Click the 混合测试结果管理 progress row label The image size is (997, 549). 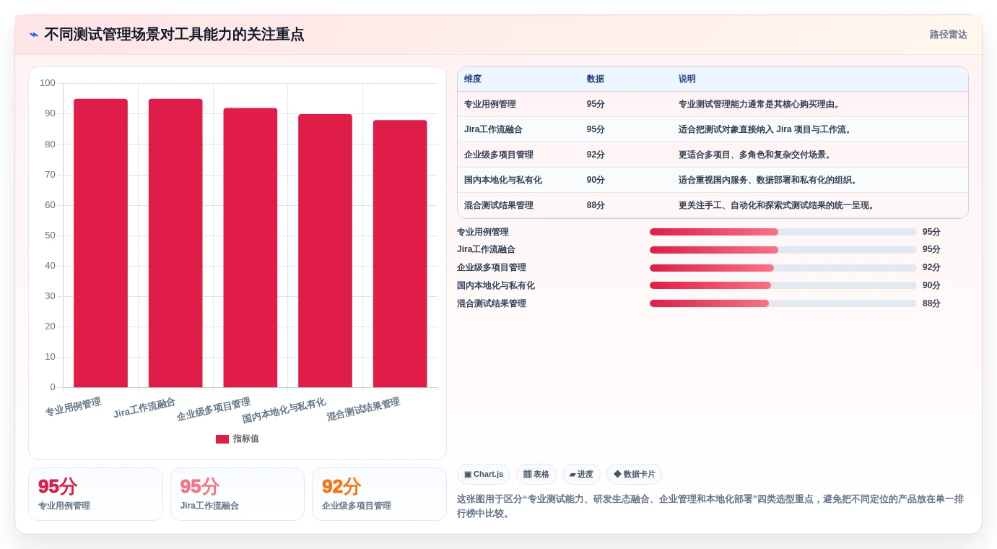tap(492, 304)
